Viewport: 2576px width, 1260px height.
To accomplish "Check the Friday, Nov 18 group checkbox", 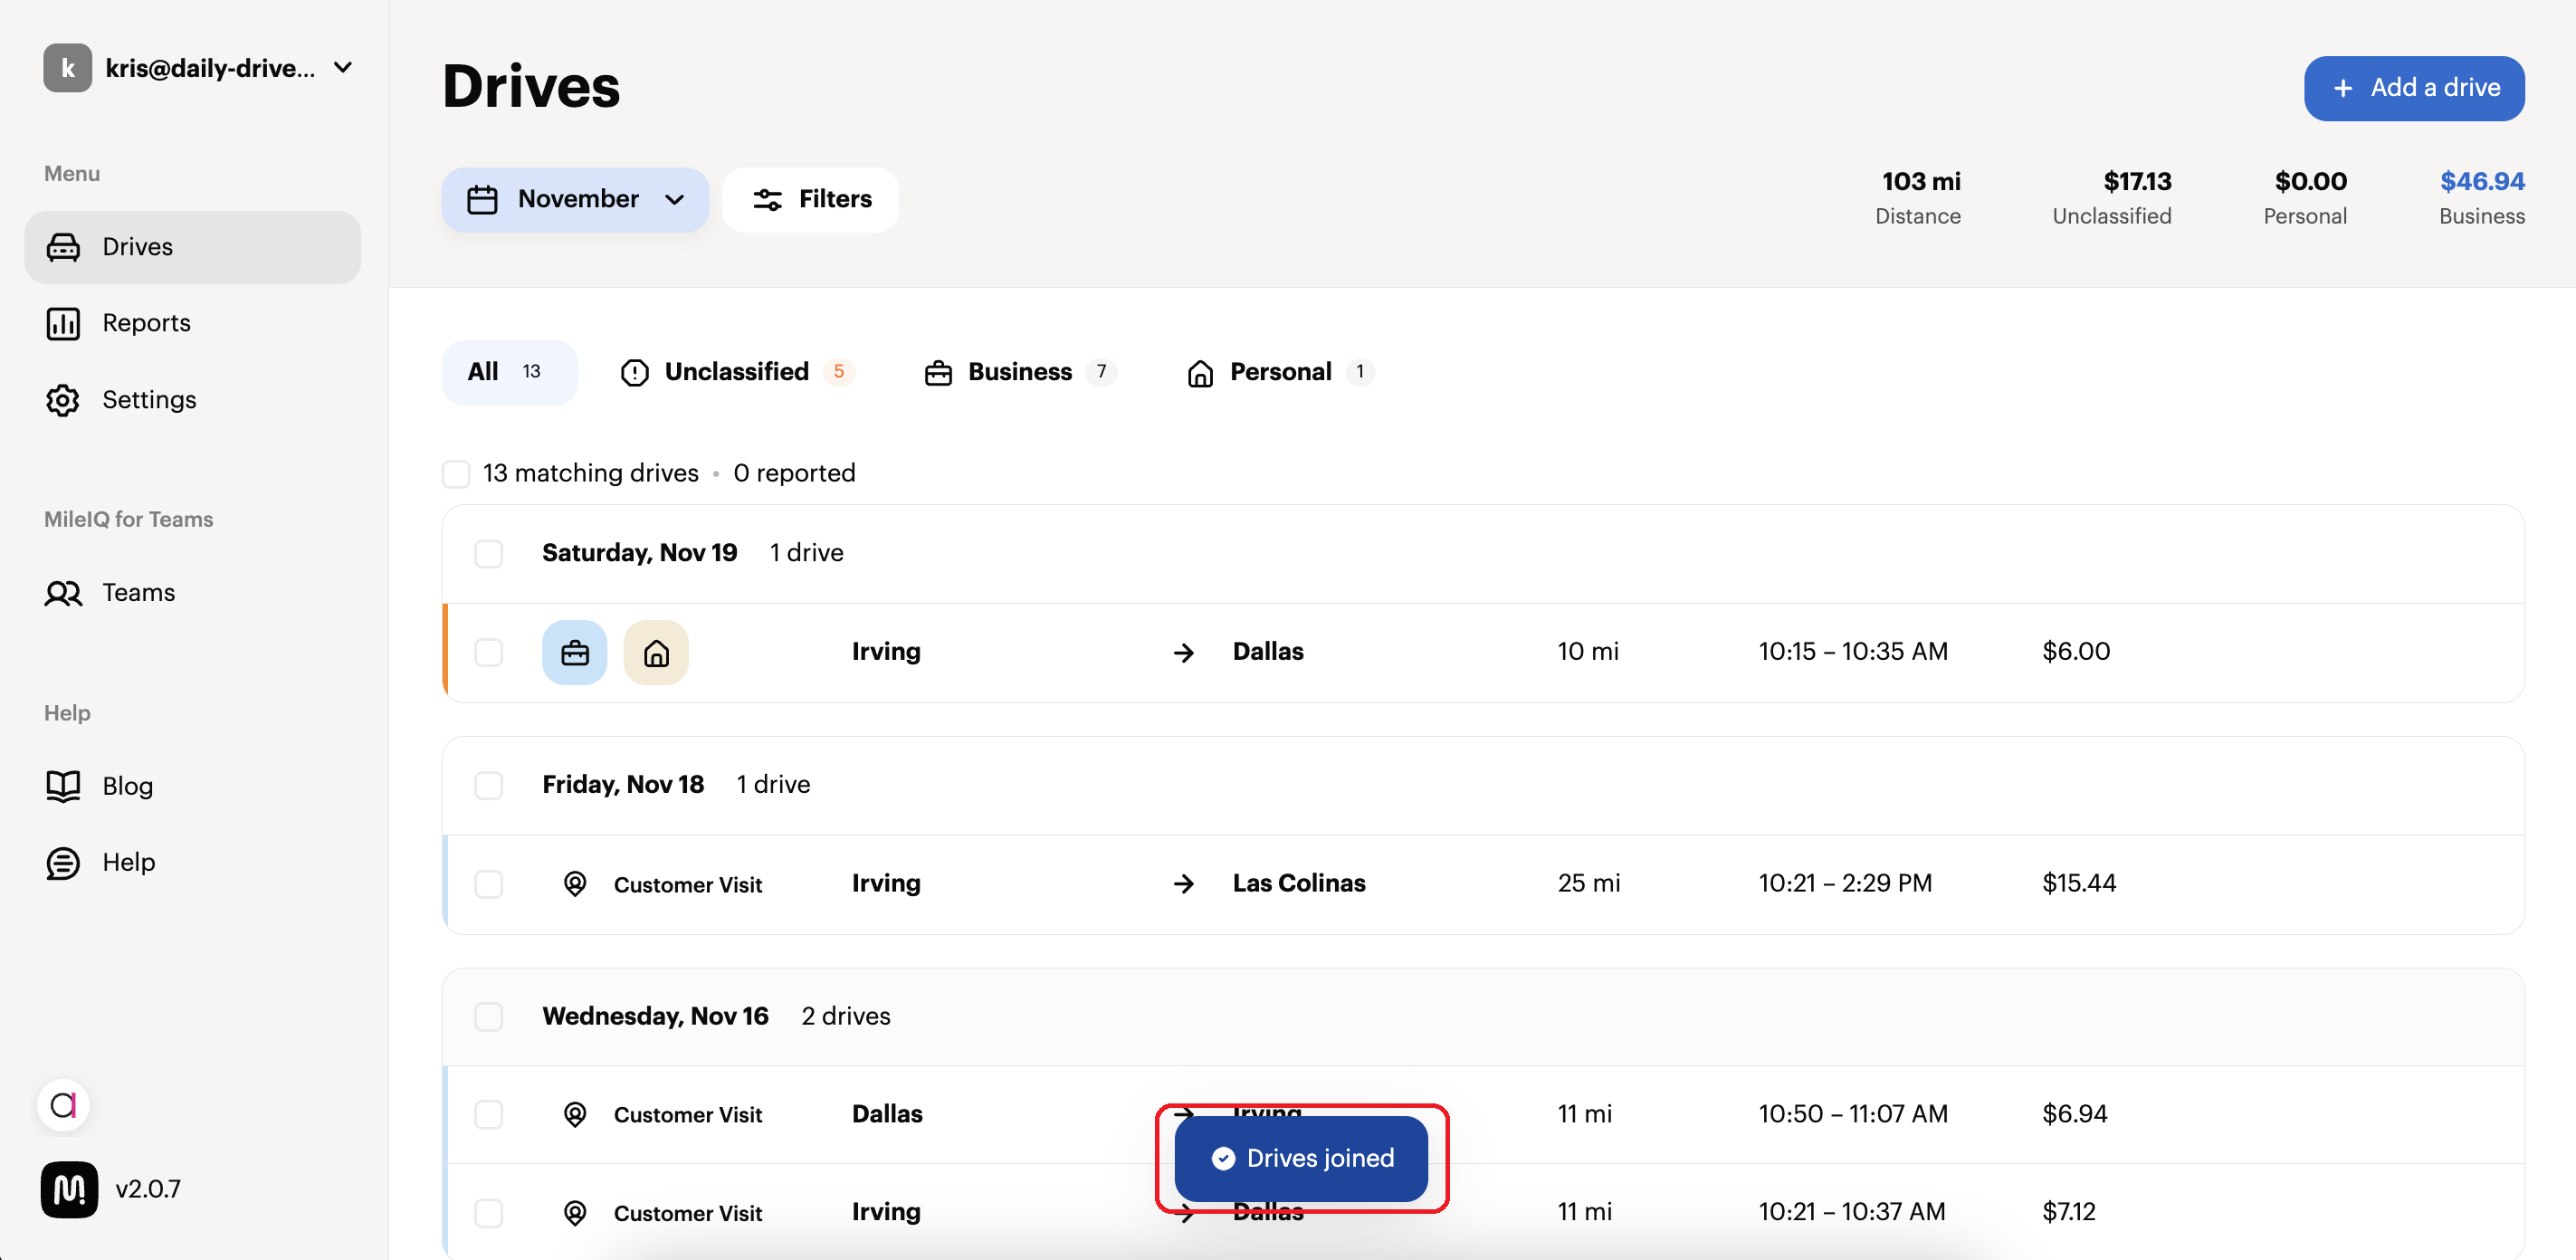I will coord(488,786).
